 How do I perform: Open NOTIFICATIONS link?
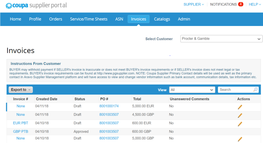pos(223,4)
